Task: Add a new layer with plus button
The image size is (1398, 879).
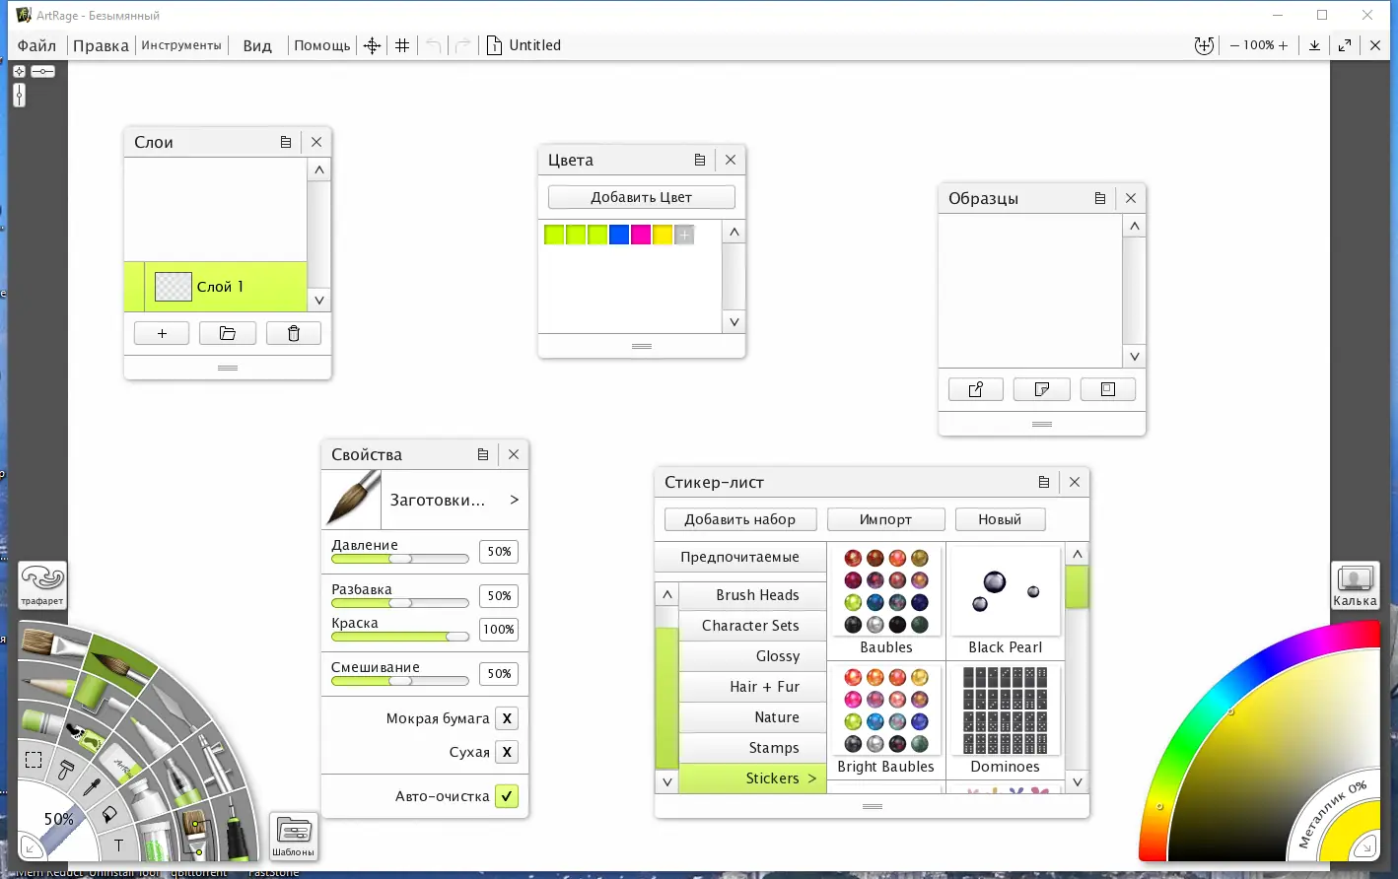Action: pyautogui.click(x=163, y=333)
